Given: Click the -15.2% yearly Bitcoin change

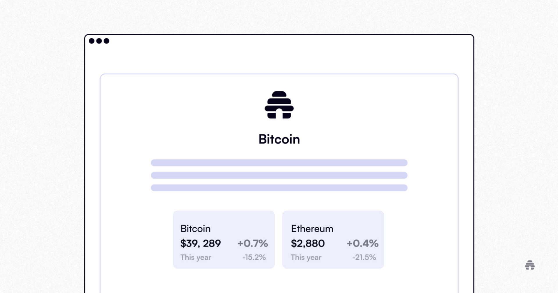Looking at the screenshot, I should coord(254,257).
